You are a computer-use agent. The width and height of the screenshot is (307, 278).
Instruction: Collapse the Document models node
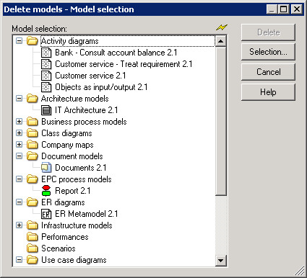point(19,156)
